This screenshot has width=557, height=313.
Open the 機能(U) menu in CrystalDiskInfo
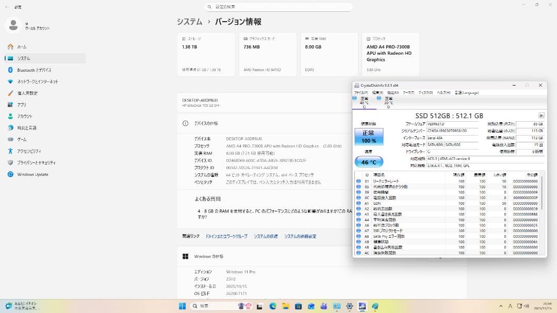392,92
